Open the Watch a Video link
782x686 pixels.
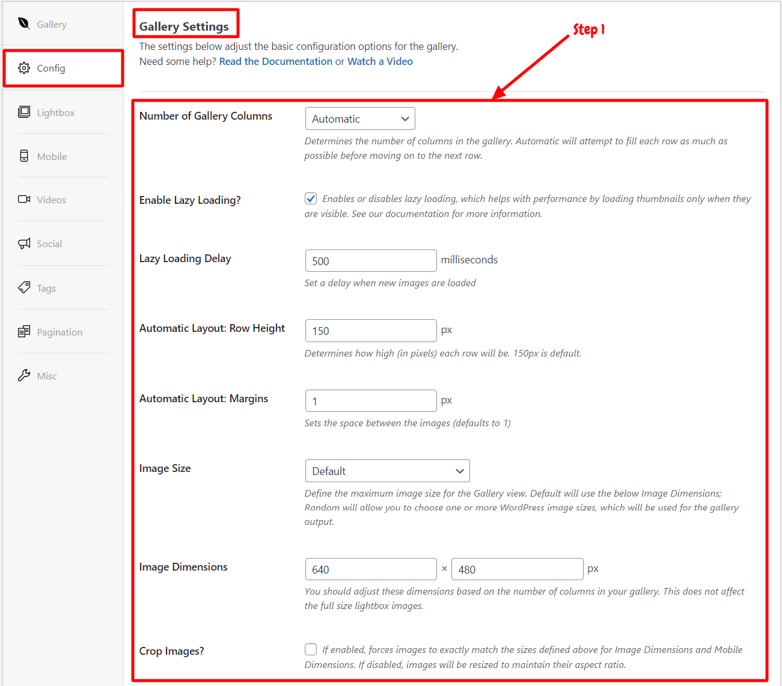(380, 61)
